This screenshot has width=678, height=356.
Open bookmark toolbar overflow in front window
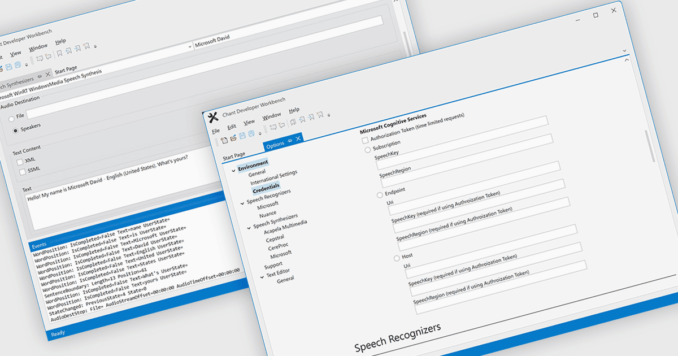click(329, 114)
